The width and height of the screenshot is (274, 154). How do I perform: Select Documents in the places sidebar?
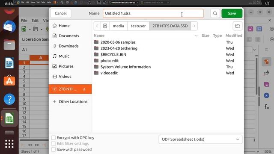coord(70,36)
